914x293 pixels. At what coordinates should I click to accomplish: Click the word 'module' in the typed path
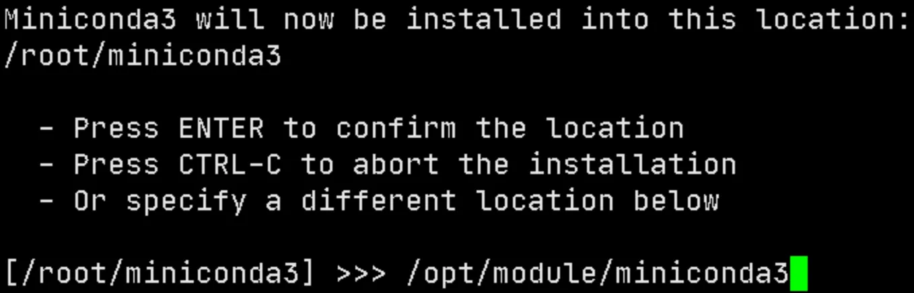coord(545,274)
